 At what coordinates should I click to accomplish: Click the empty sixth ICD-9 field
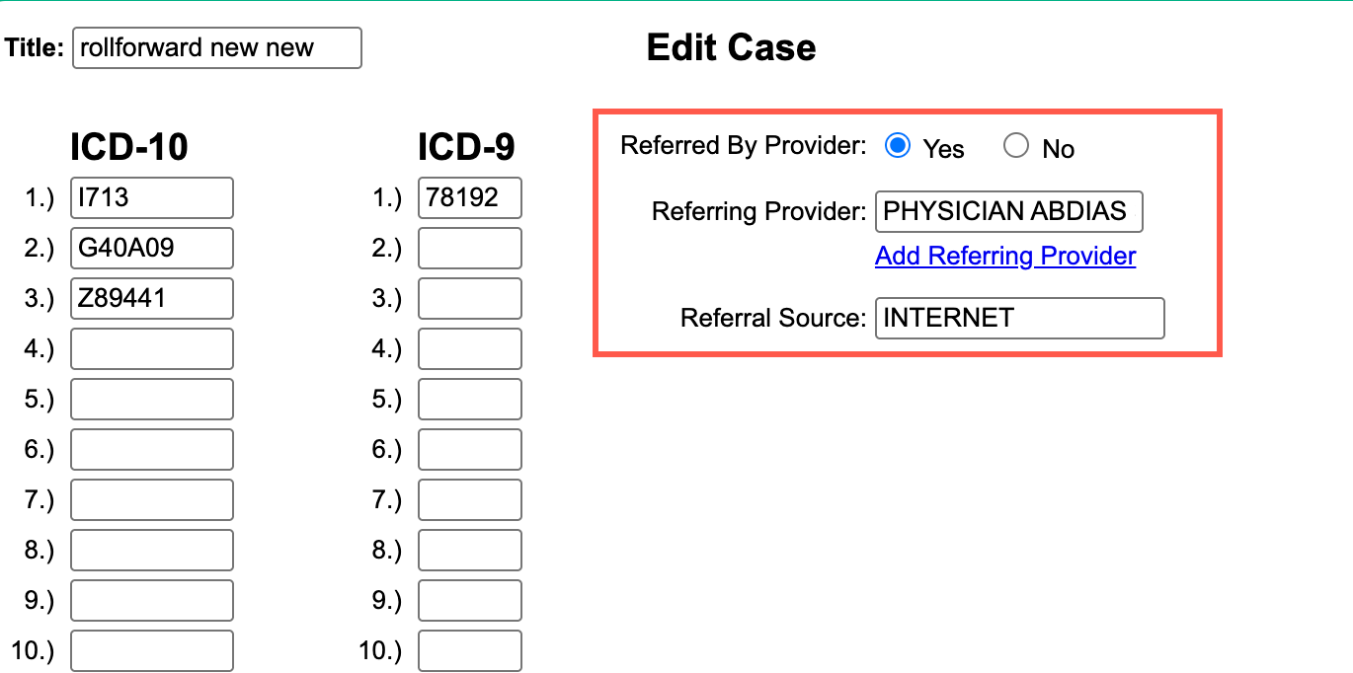[x=470, y=449]
